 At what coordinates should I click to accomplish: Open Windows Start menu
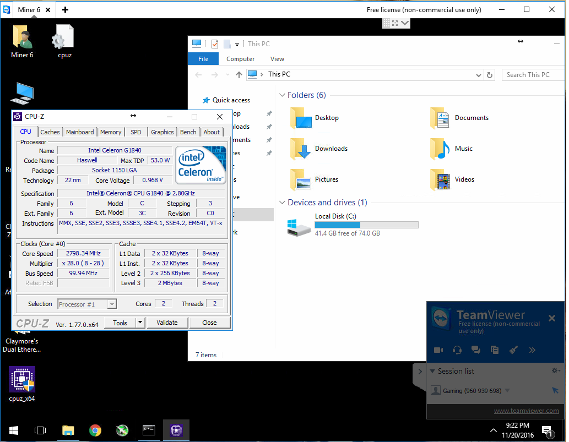[x=14, y=430]
